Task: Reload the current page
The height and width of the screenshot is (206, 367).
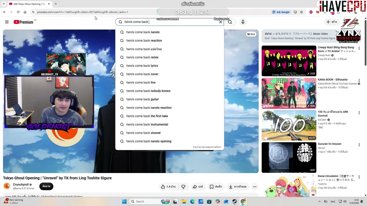Action: pyautogui.click(x=18, y=12)
